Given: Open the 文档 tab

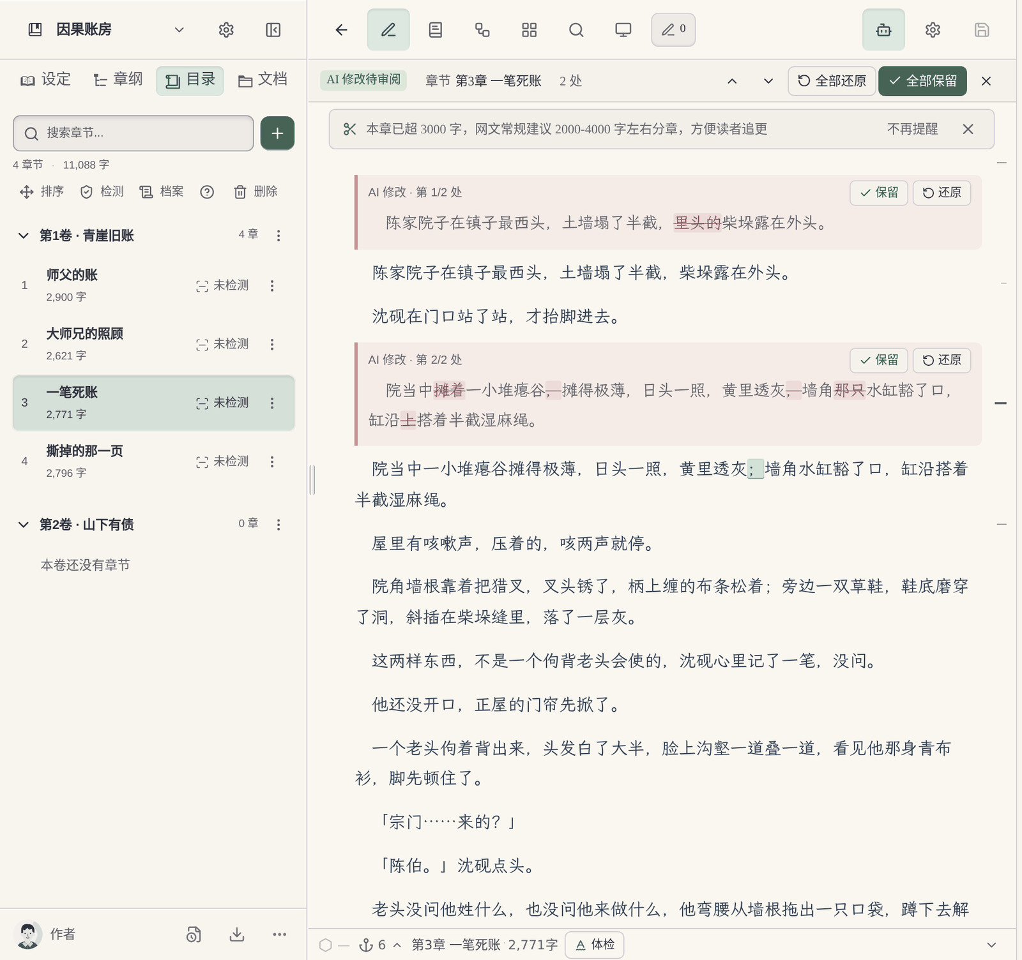Looking at the screenshot, I should (x=263, y=80).
